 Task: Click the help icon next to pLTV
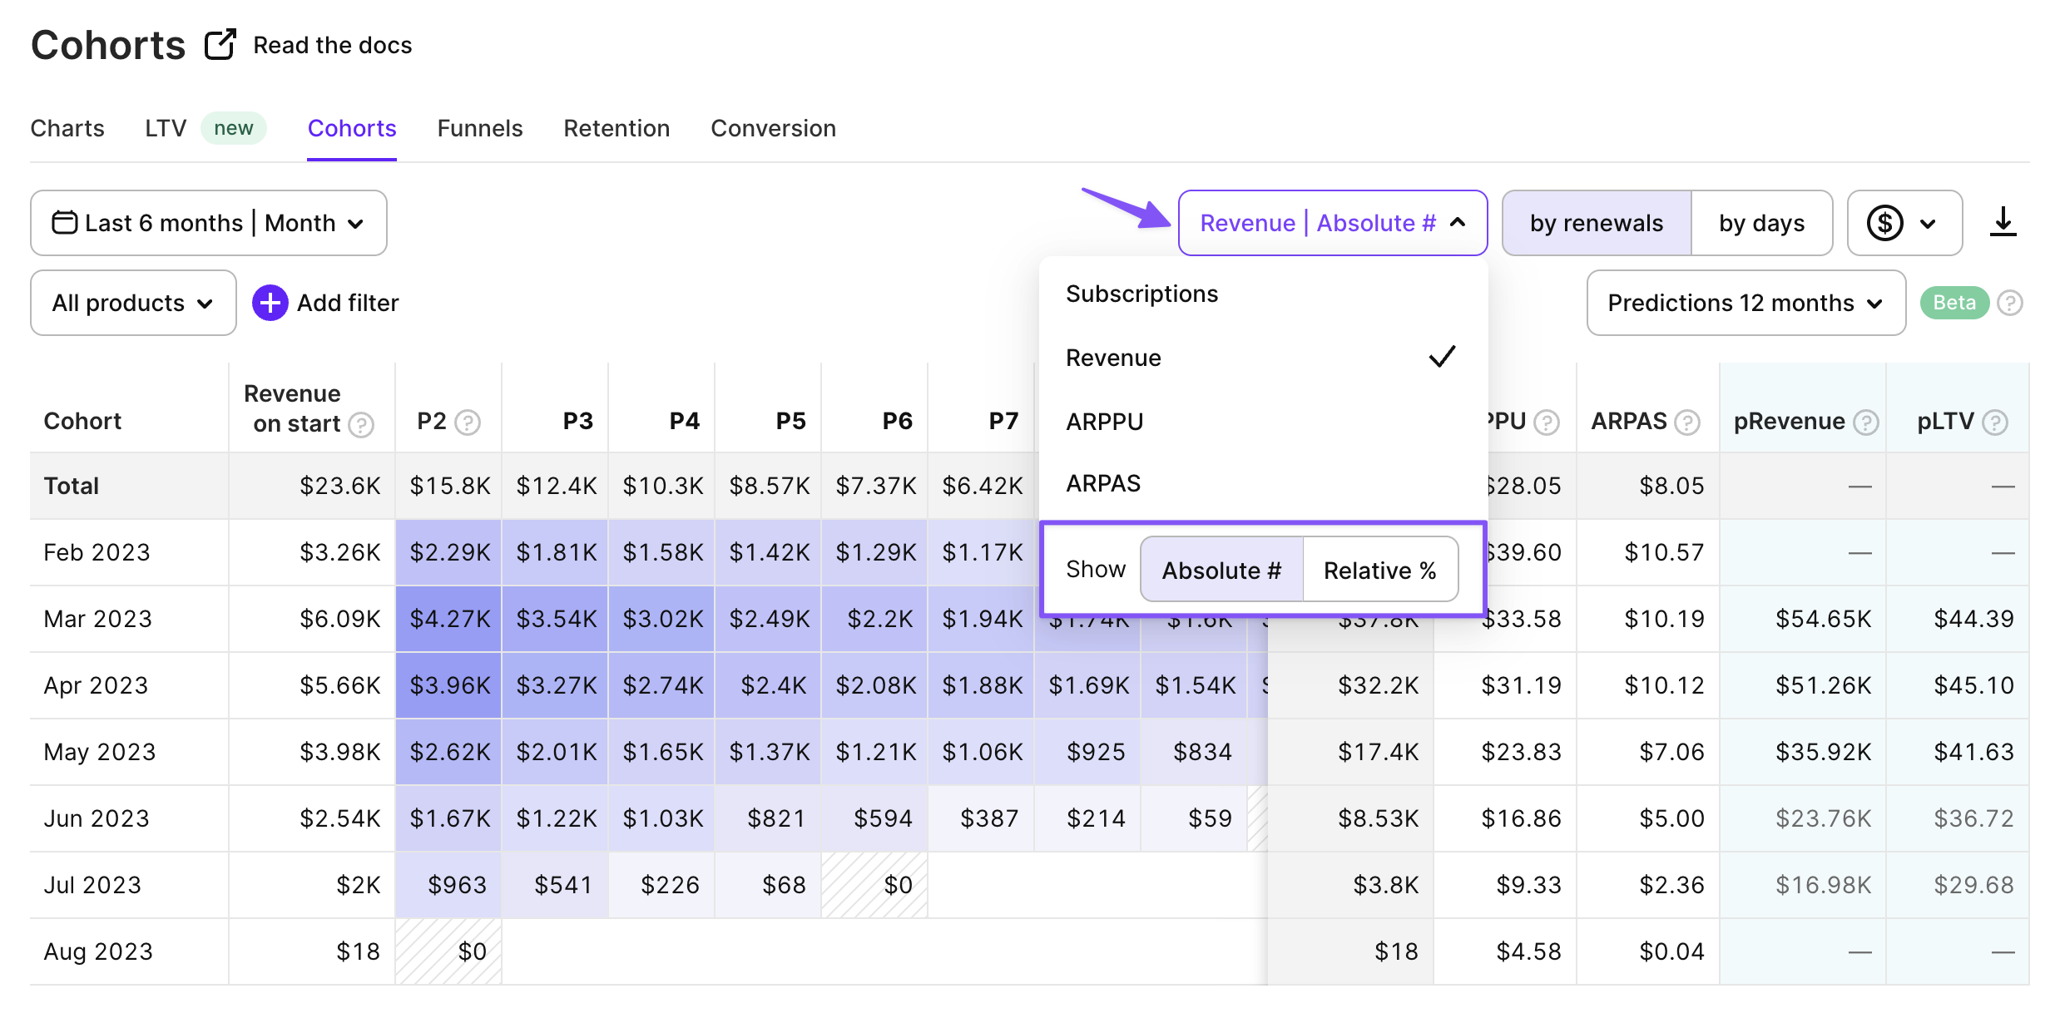(1995, 423)
